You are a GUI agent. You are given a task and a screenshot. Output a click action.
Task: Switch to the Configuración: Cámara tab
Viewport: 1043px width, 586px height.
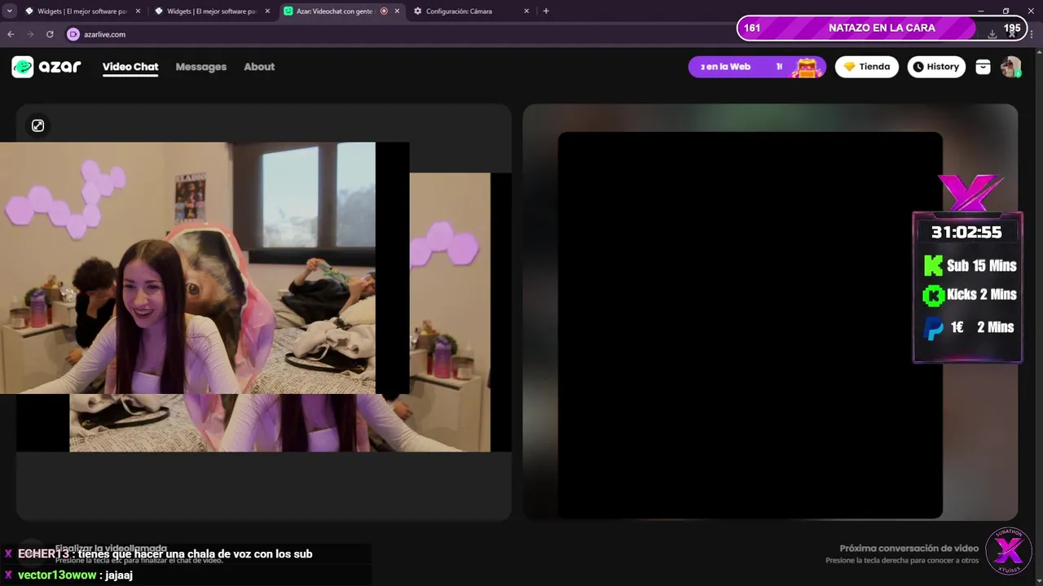[471, 11]
